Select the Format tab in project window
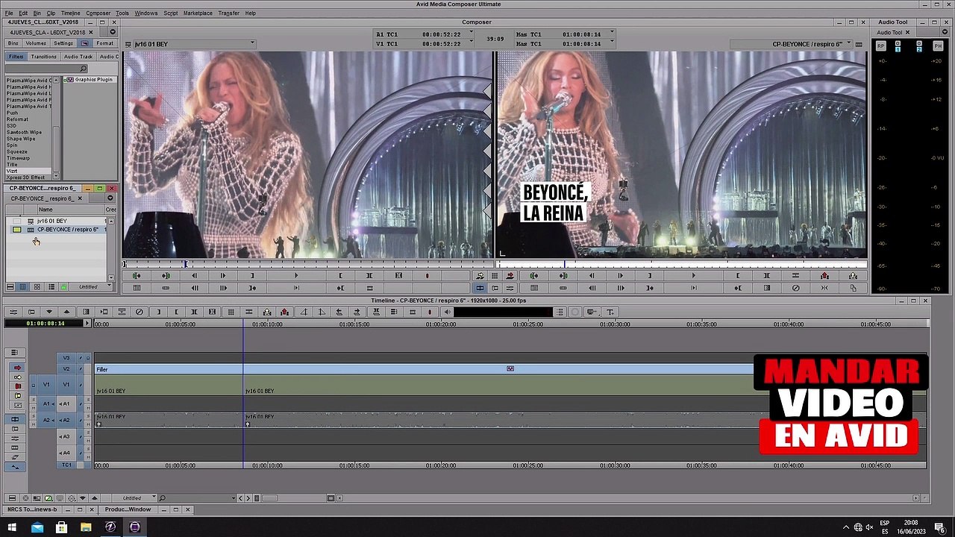The height and width of the screenshot is (537, 955). click(104, 43)
